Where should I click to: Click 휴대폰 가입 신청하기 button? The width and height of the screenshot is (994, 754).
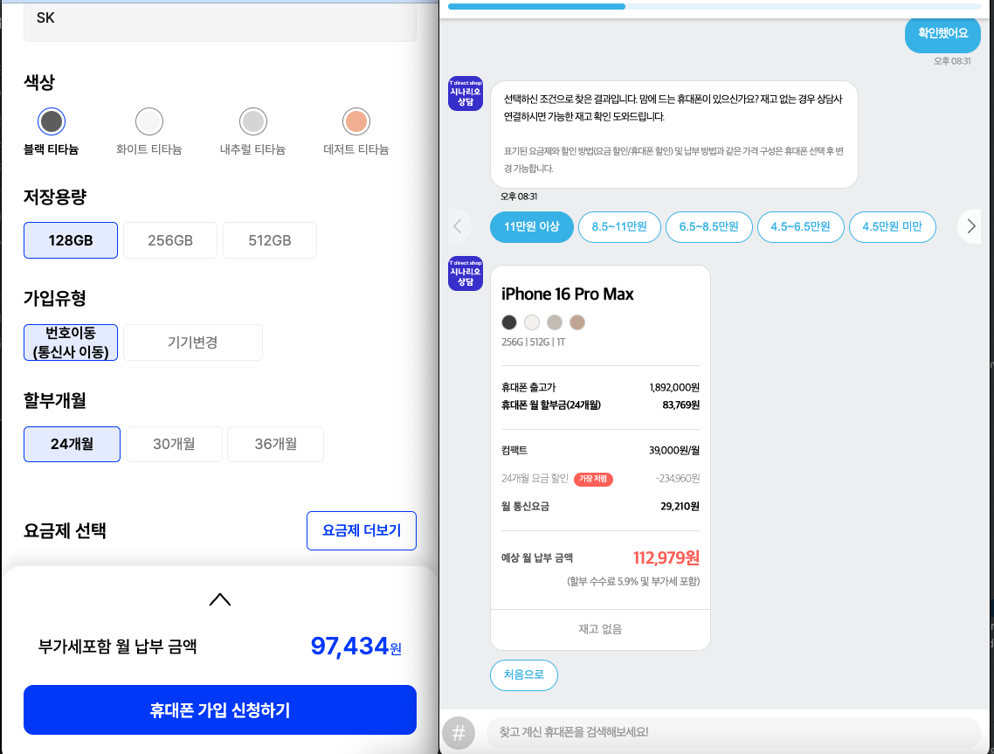click(x=220, y=709)
